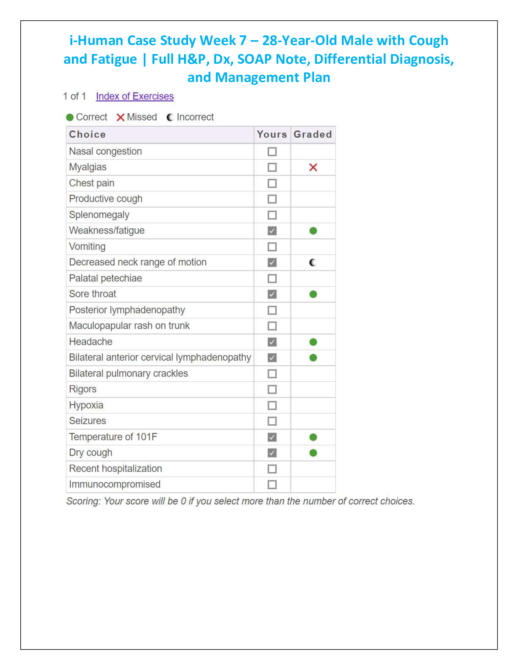Click the green dot beside Temperature of 101F
The height and width of the screenshot is (670, 518).
click(x=313, y=437)
